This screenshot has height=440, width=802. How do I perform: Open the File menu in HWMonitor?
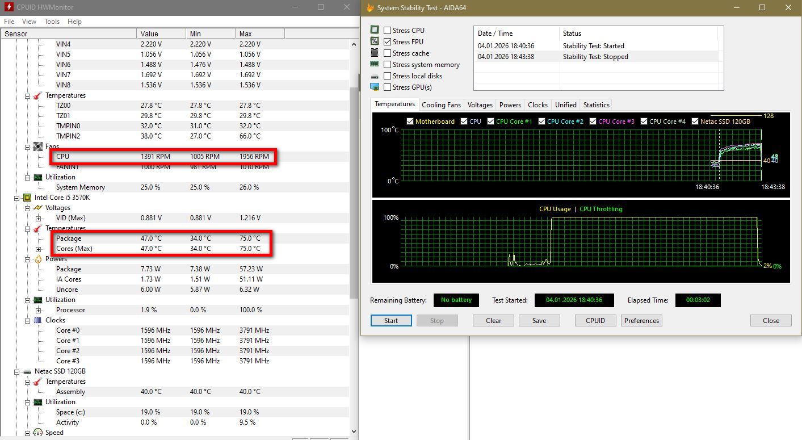coord(9,21)
